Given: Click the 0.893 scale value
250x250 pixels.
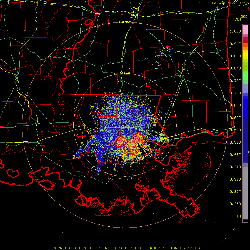Looking at the screenshot, I should pyautogui.click(x=235, y=56).
